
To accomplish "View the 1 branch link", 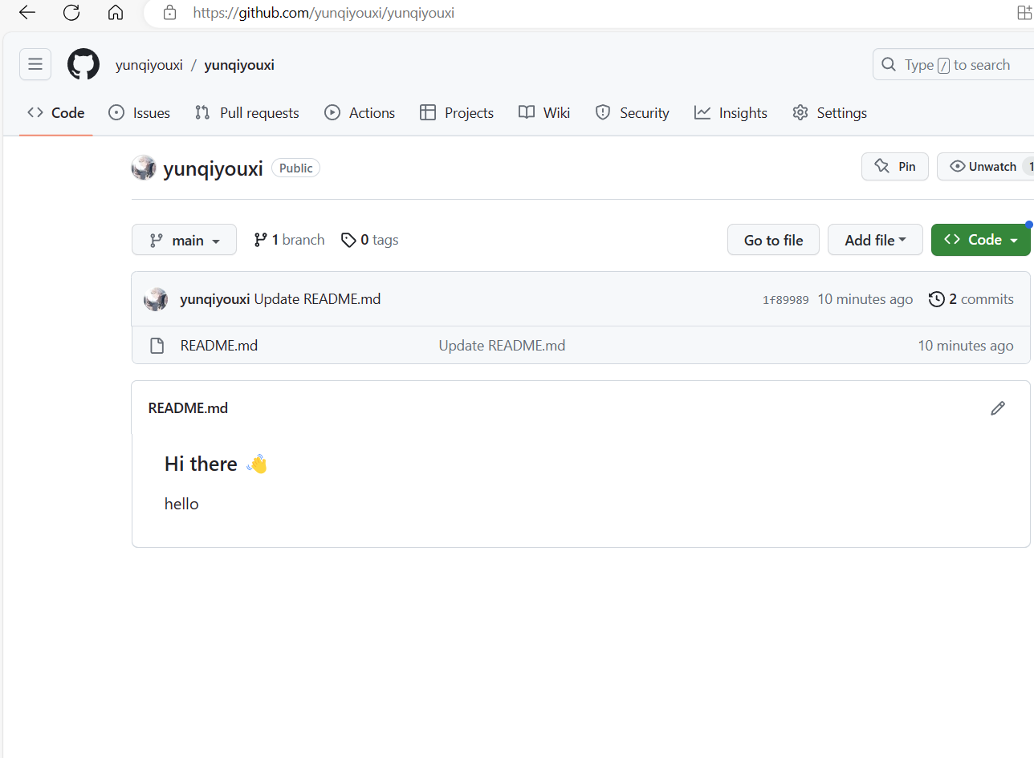I will (289, 240).
